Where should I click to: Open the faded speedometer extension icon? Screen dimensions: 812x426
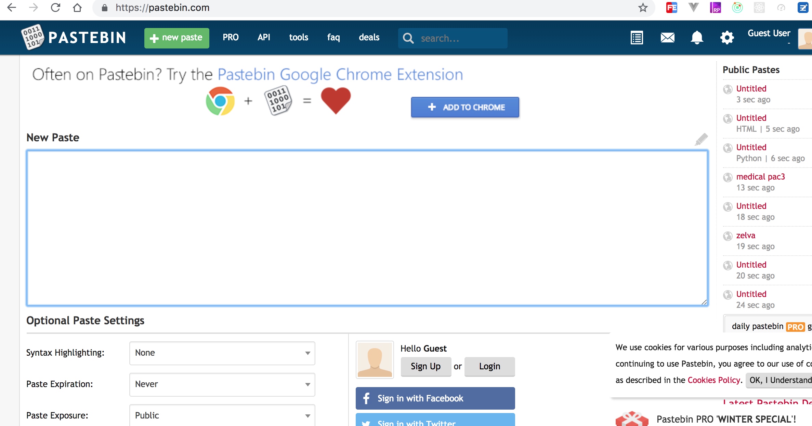(x=781, y=8)
